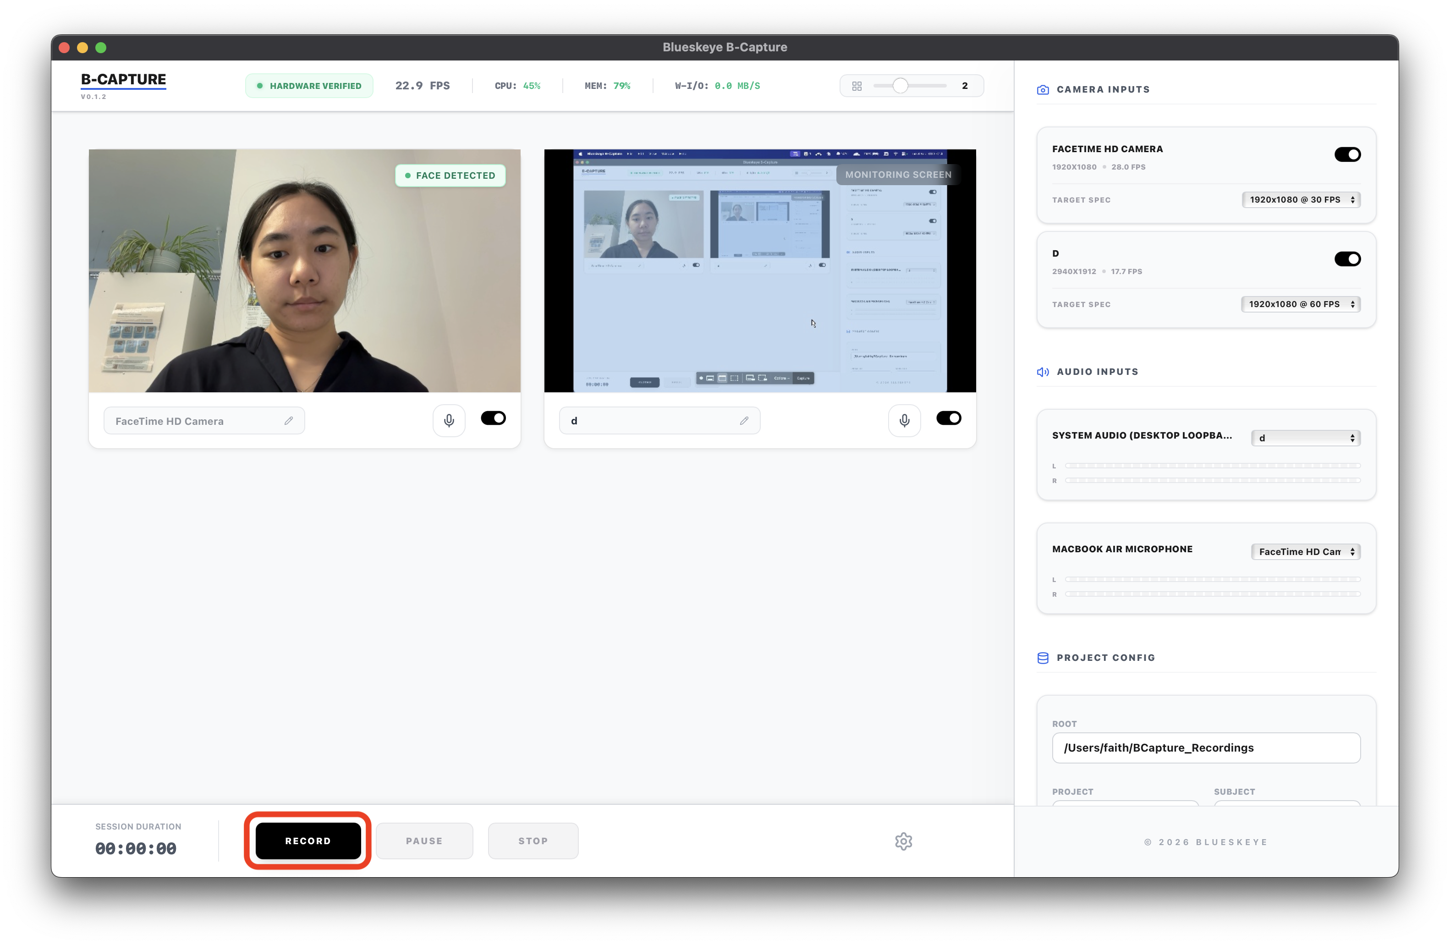1450x945 pixels.
Task: Click the grid column count value 2
Action: pyautogui.click(x=964, y=86)
